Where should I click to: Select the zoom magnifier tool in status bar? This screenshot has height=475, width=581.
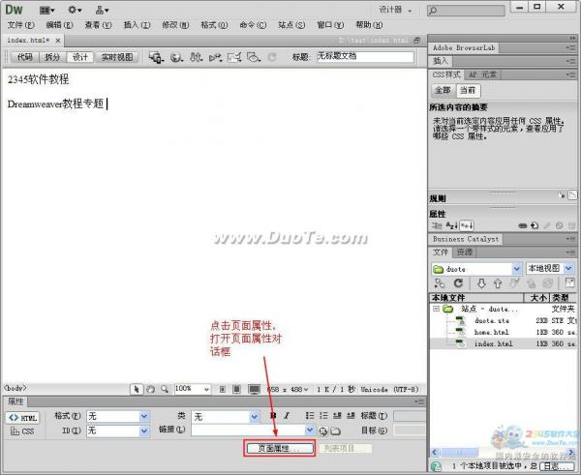(165, 389)
